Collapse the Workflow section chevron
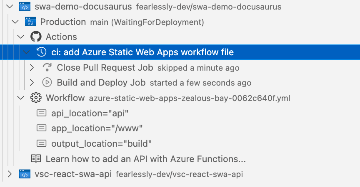This screenshot has height=187, width=360. point(21,98)
